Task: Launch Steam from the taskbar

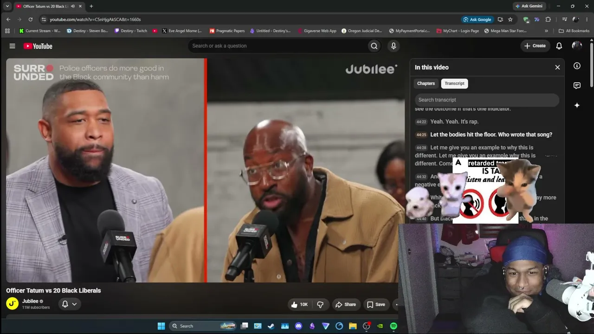Action: (x=271, y=326)
